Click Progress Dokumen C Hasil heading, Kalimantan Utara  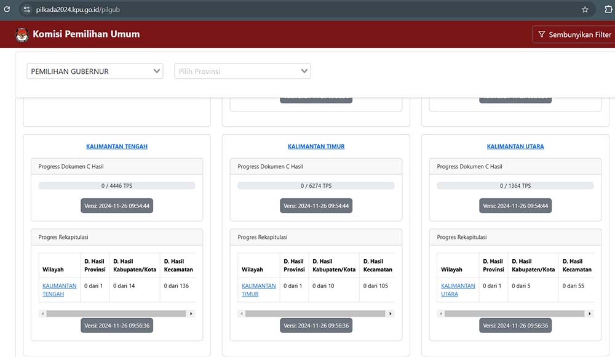click(x=469, y=167)
